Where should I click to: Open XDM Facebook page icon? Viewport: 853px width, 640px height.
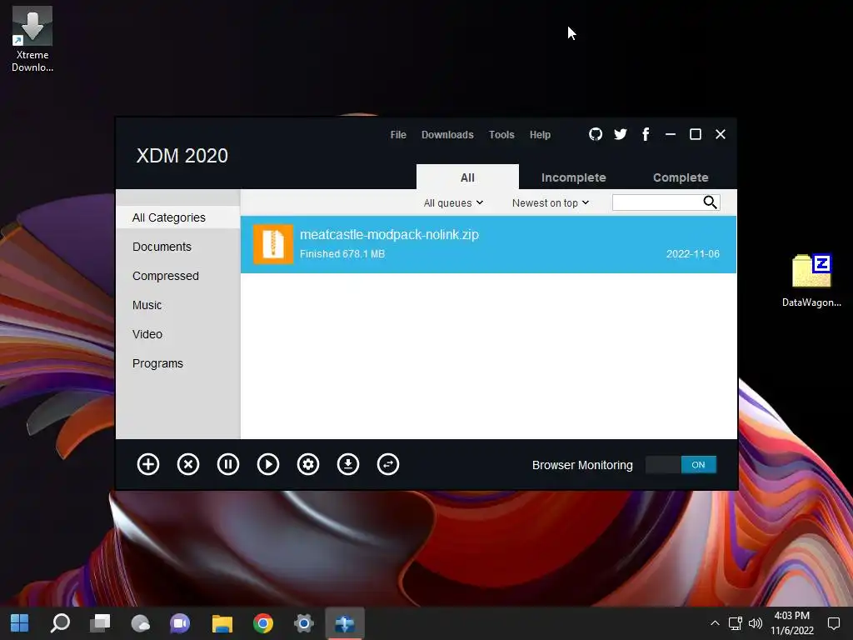[x=646, y=134]
